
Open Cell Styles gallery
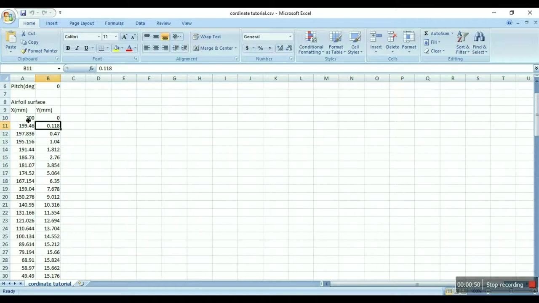click(355, 43)
